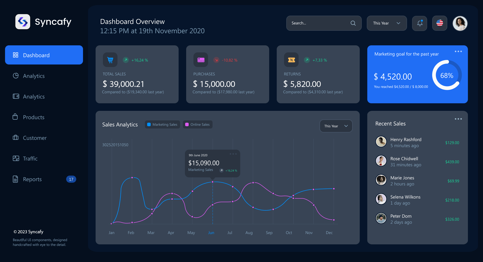483x262 pixels.
Task: Toggle the Online Sales legend series
Action: (x=197, y=124)
